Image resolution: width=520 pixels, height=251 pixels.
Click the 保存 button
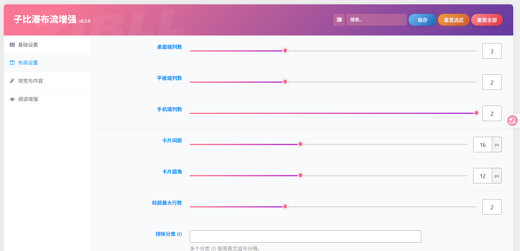[422, 20]
